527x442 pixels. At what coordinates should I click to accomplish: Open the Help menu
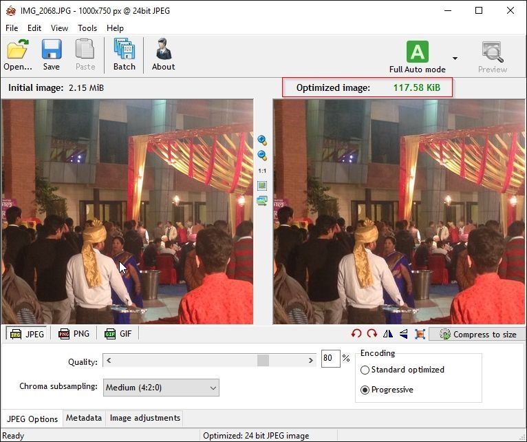tap(116, 28)
